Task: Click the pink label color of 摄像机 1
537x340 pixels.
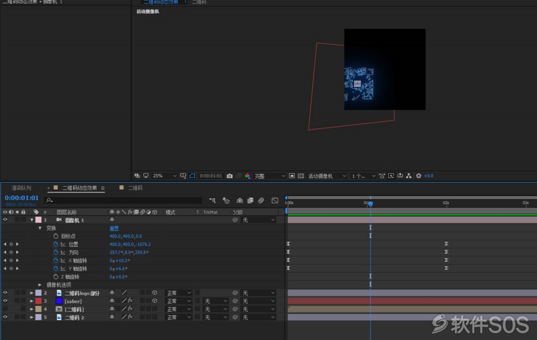Action: point(38,220)
